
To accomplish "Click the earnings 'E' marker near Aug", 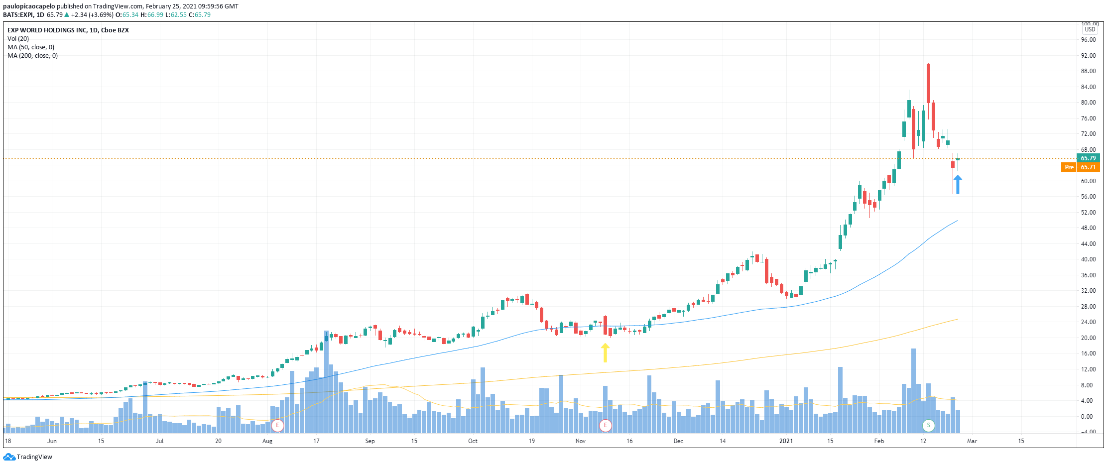I will tap(277, 426).
